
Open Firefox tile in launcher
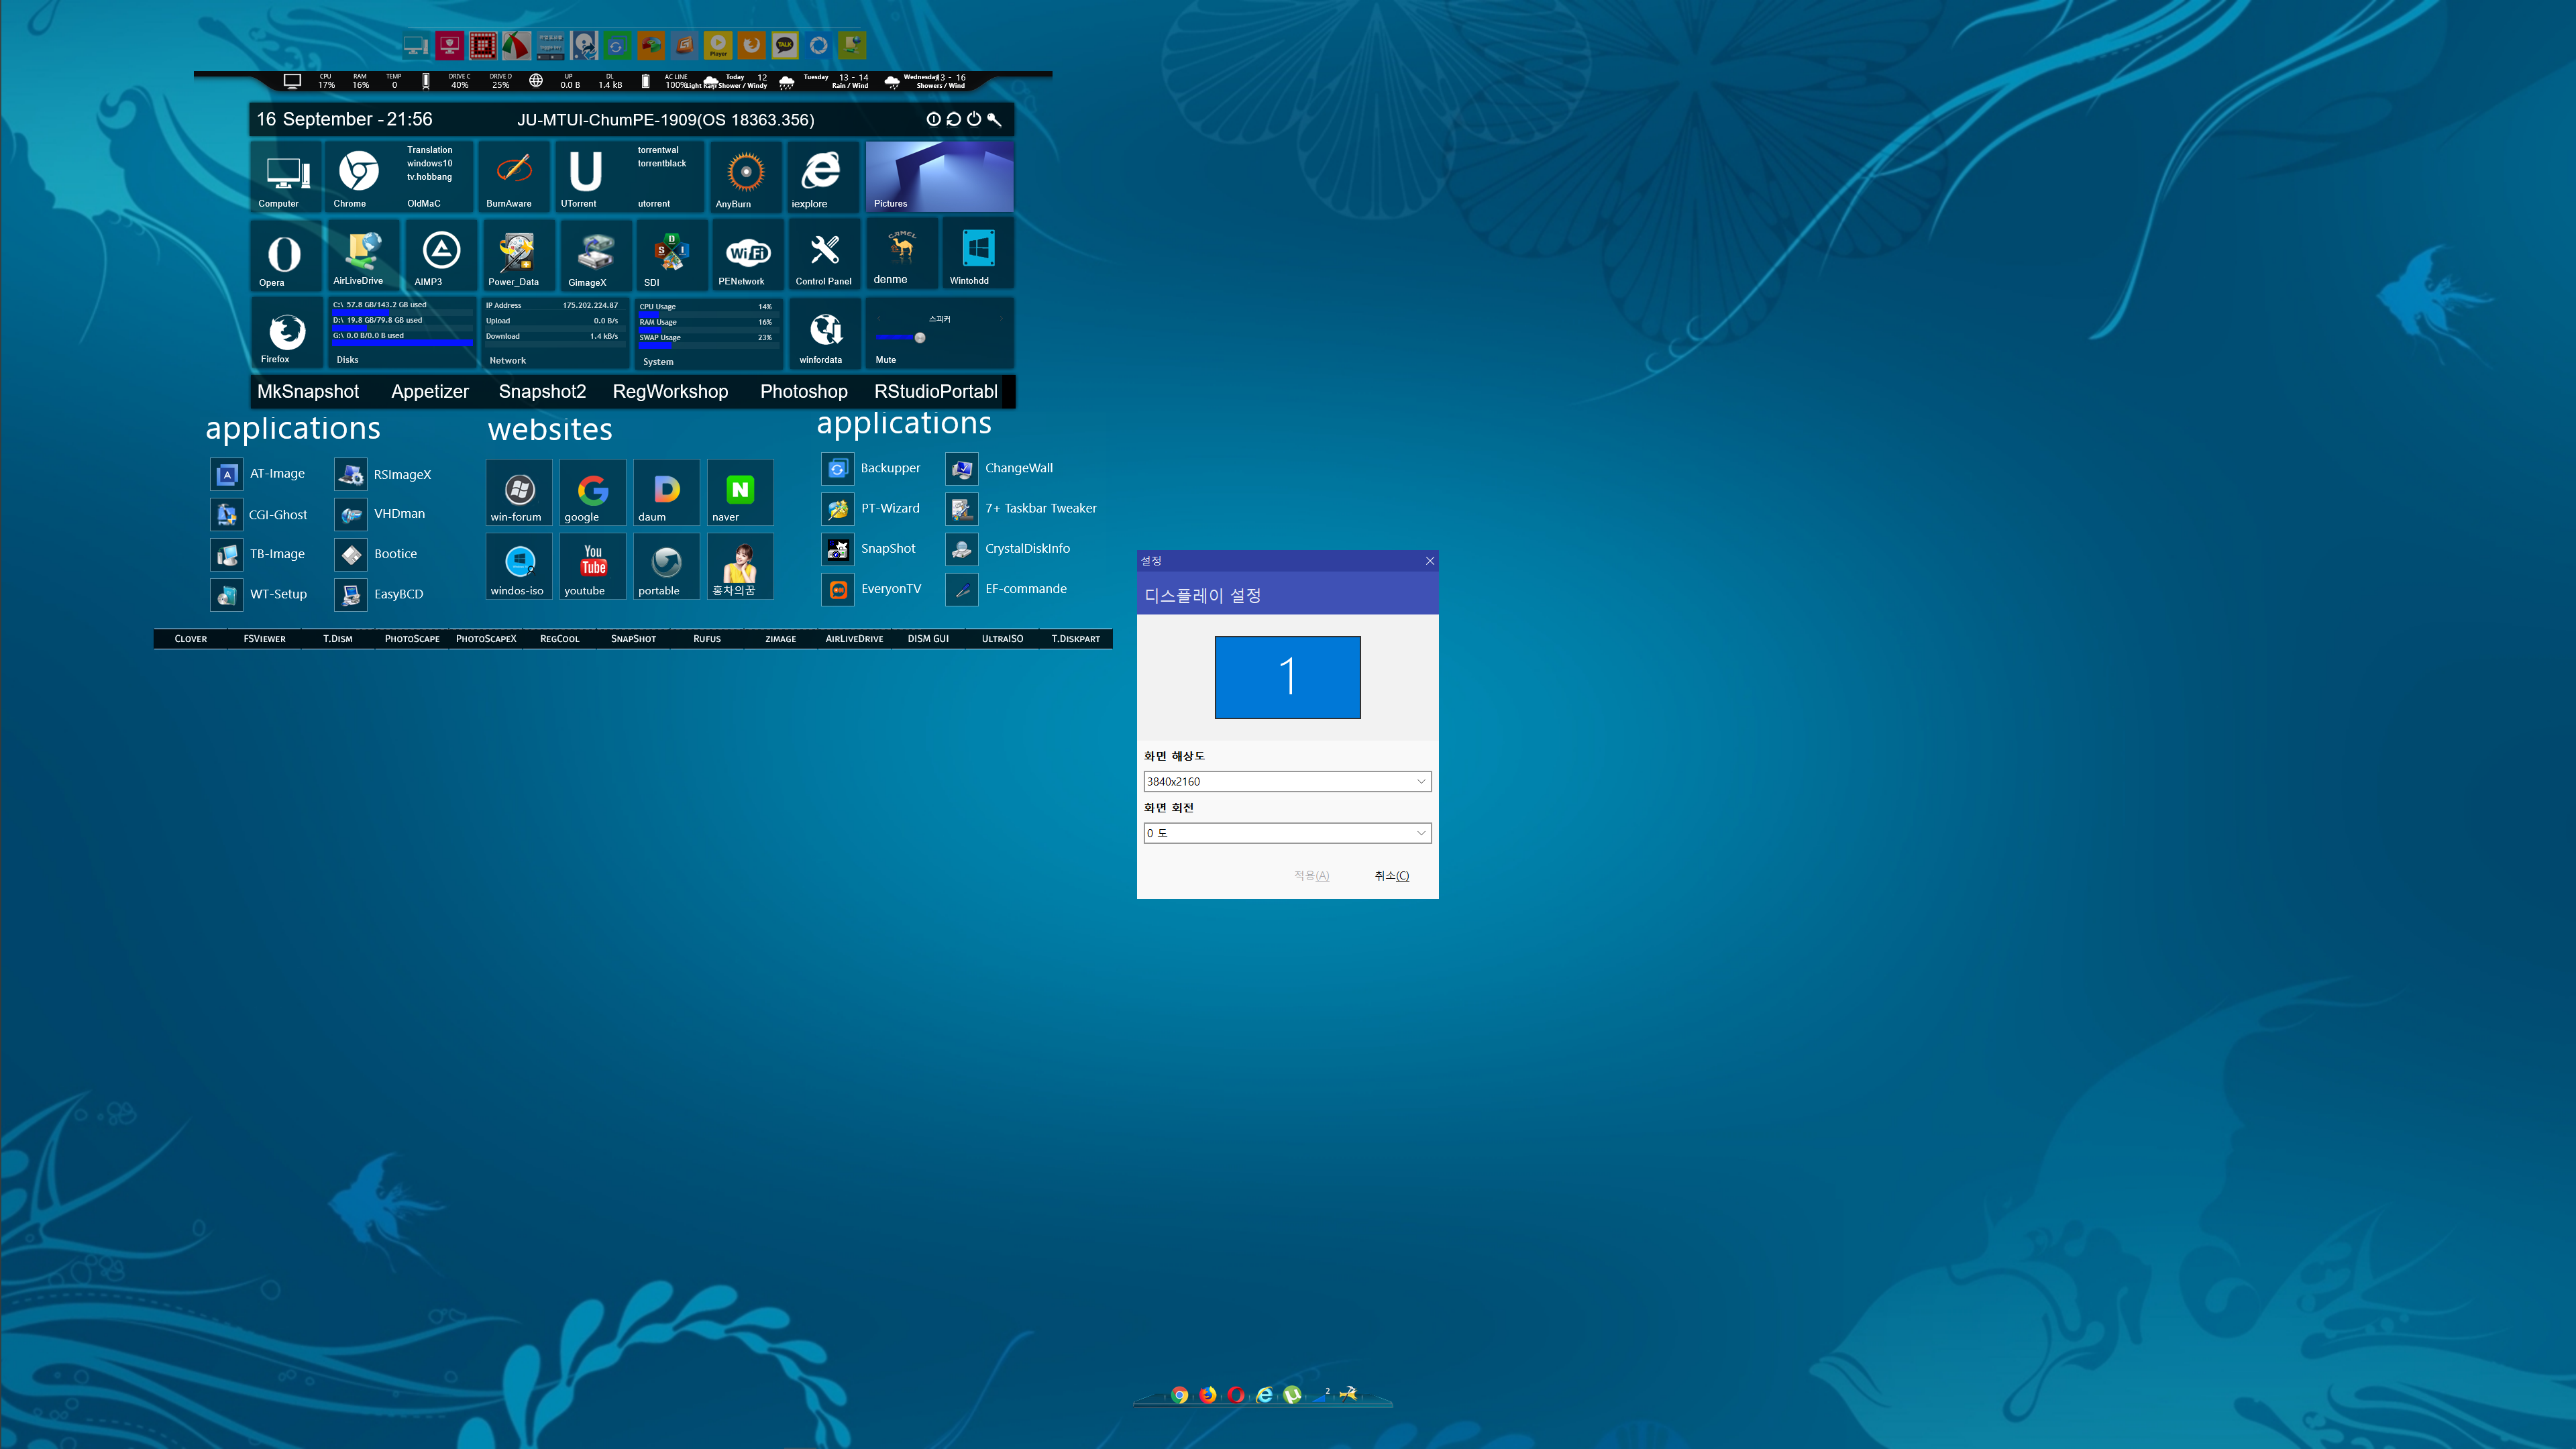(x=286, y=333)
